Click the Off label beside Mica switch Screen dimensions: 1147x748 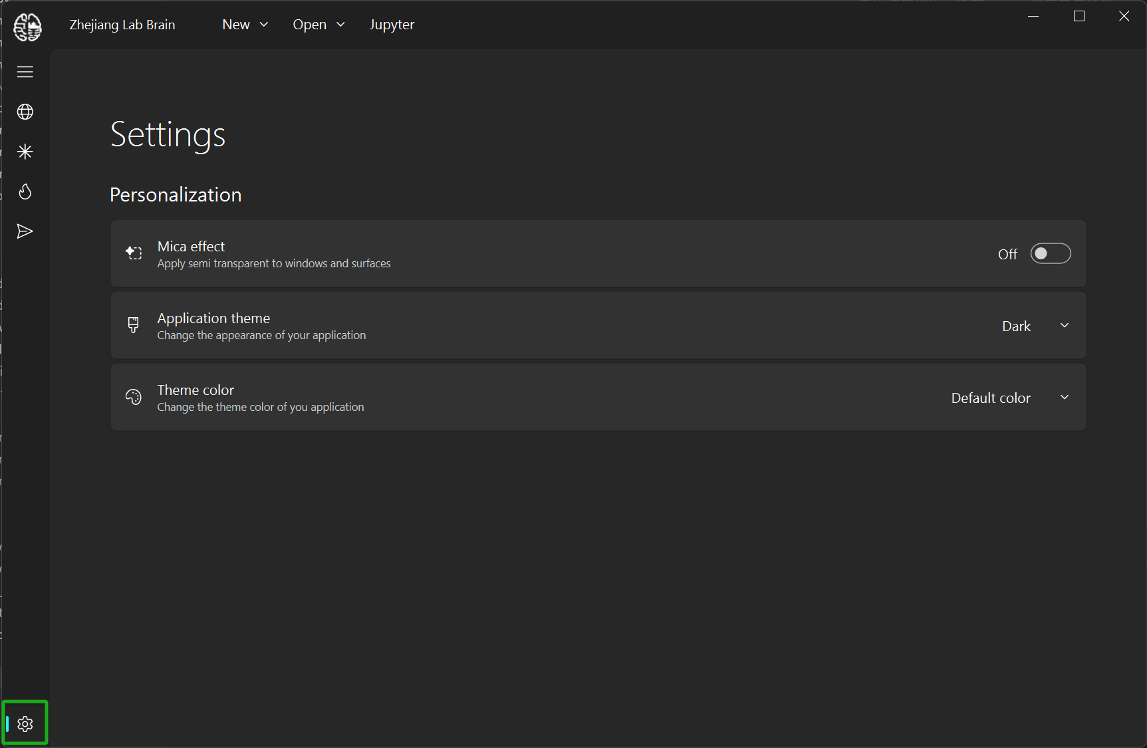1007,254
